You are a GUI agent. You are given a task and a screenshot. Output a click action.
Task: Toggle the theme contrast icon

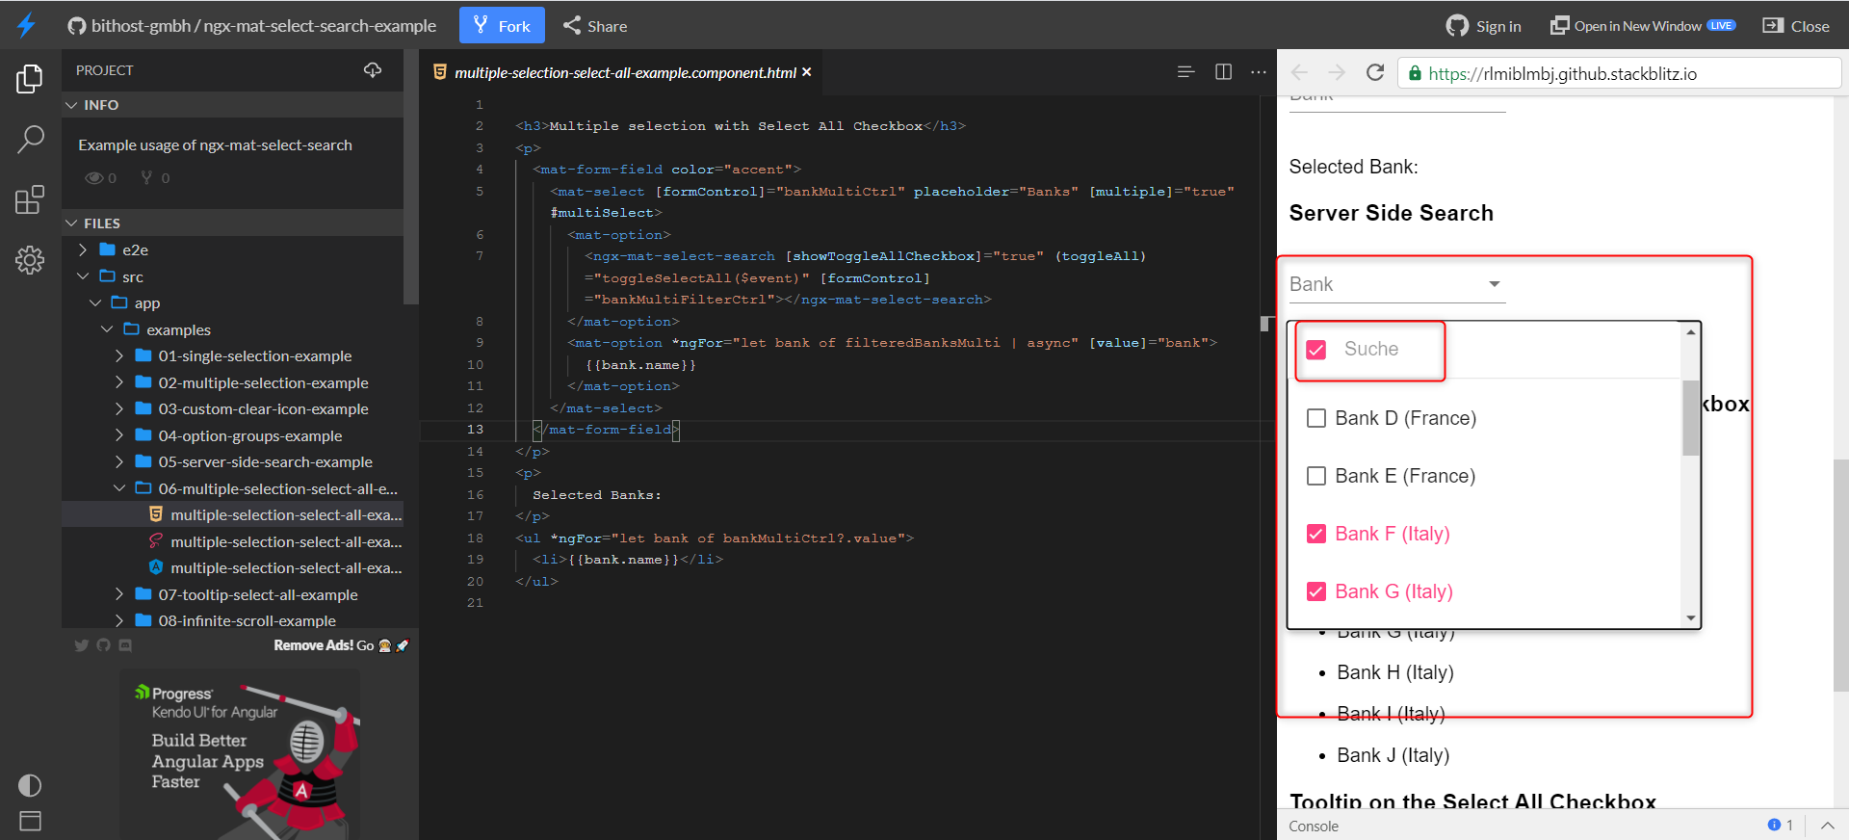coord(30,785)
